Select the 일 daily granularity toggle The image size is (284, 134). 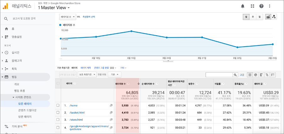246,17
